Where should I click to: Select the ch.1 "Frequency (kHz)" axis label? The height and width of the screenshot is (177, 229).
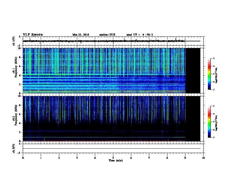coord(16,67)
